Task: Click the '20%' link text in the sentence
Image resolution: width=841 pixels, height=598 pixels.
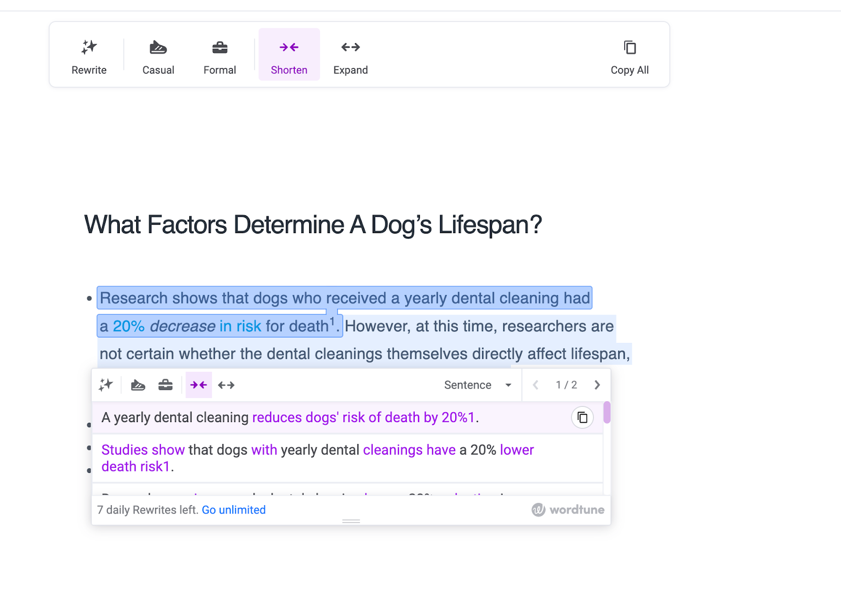Action: 129,326
